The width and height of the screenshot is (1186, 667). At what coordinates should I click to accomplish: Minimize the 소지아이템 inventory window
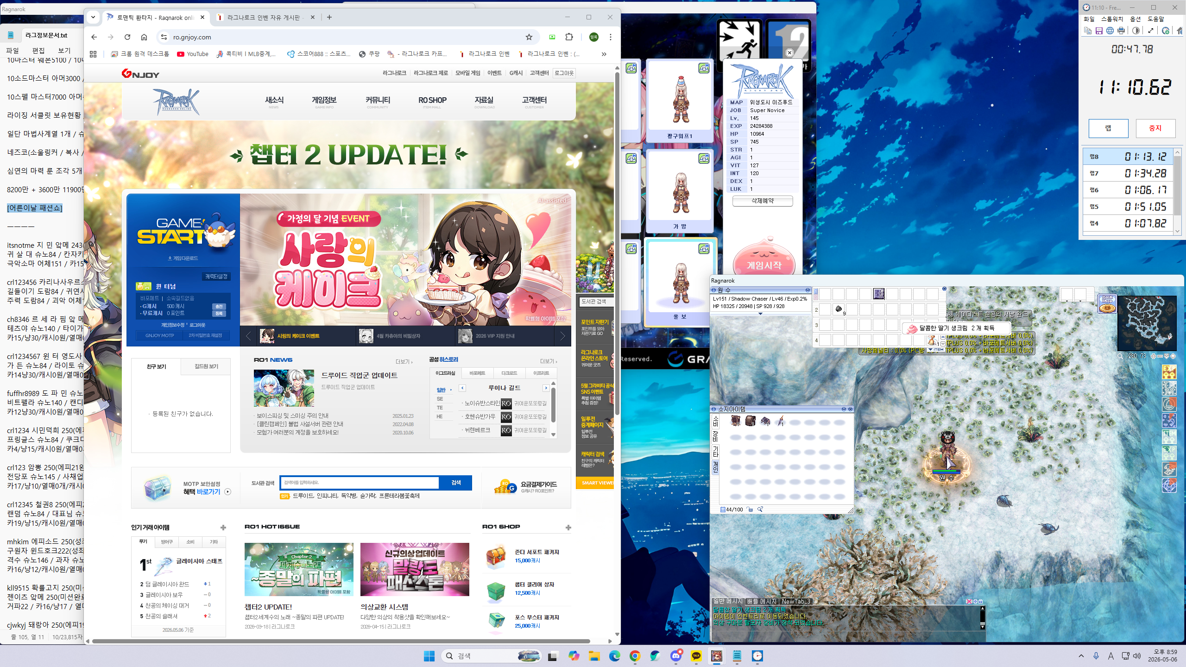[844, 409]
